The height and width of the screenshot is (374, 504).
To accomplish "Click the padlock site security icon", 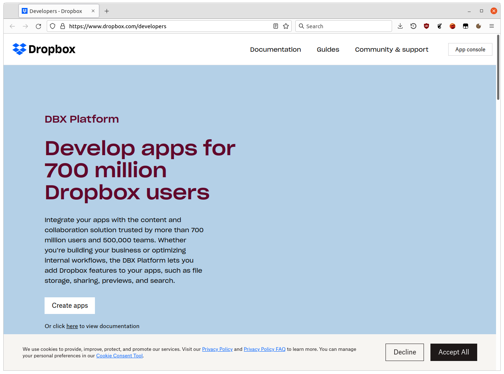I will click(x=63, y=26).
